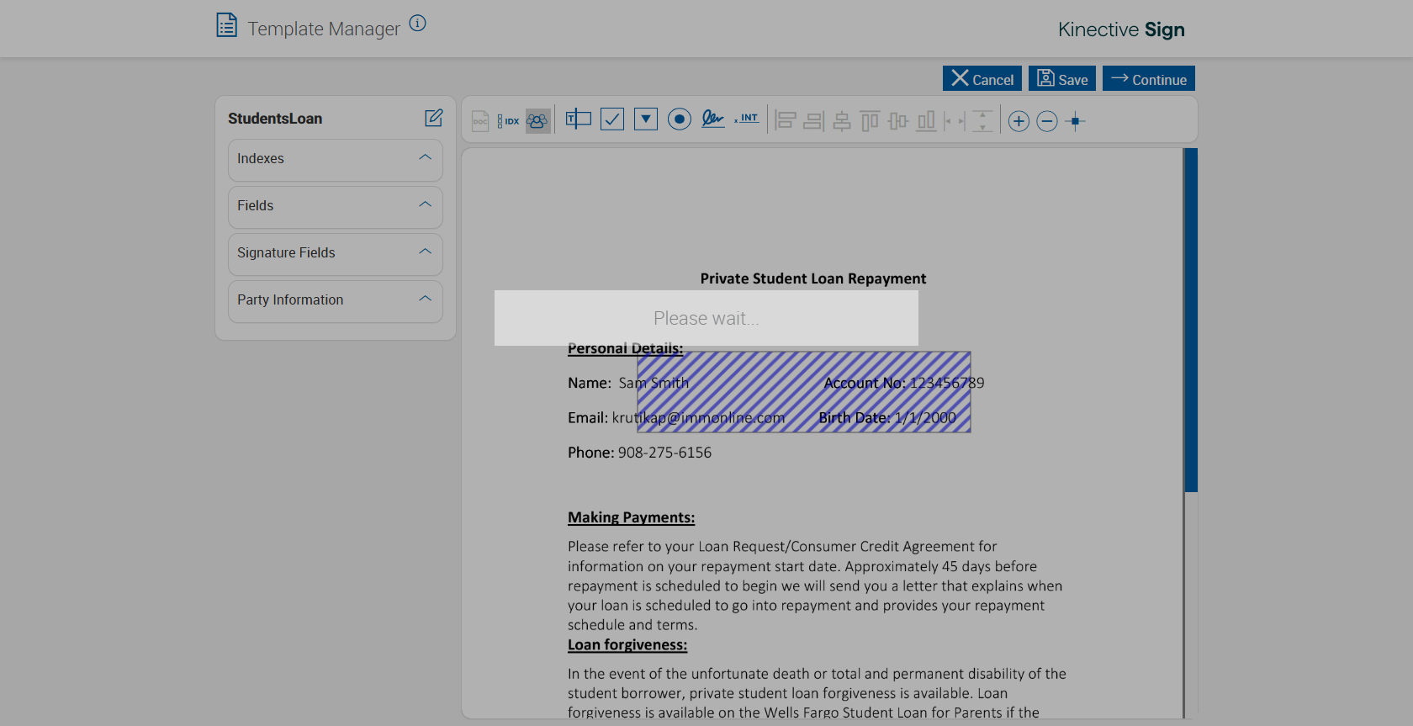Screen dimensions: 1413x726
Task: Cancel template editing
Action: coord(982,78)
